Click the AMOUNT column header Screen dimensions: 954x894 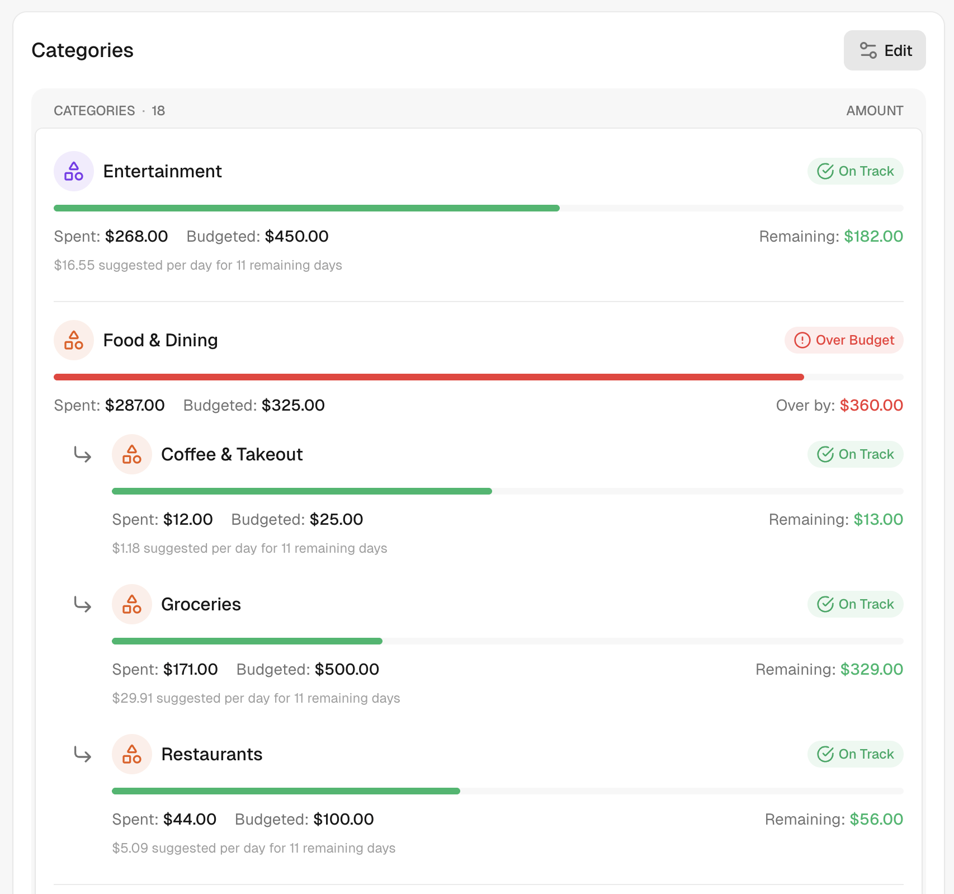875,111
